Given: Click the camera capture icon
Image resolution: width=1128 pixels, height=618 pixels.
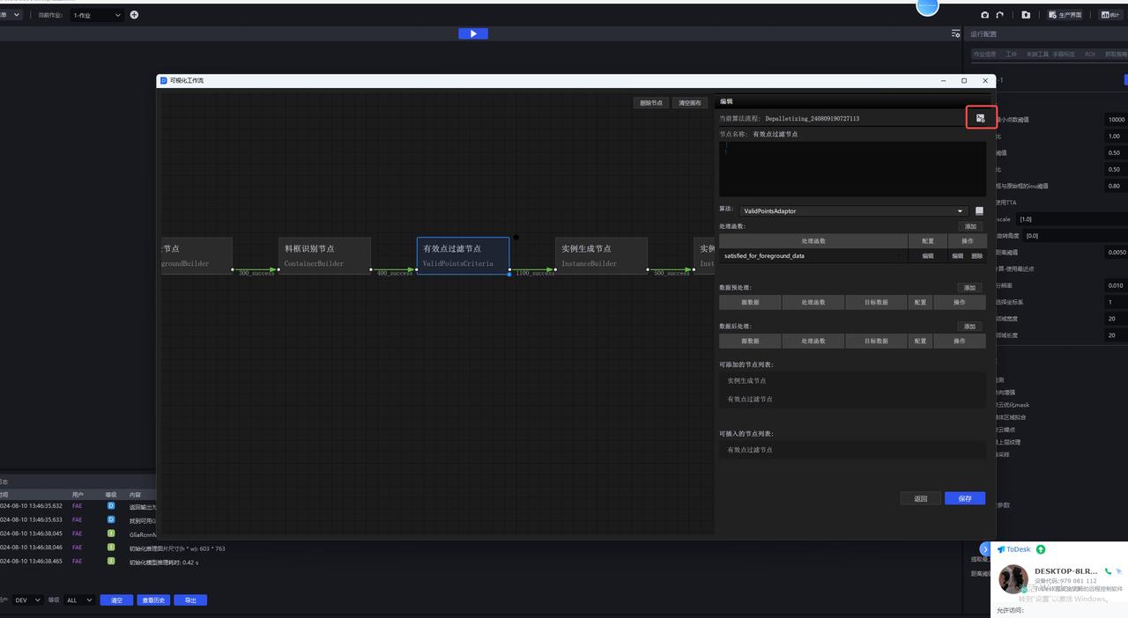Looking at the screenshot, I should 985,15.
